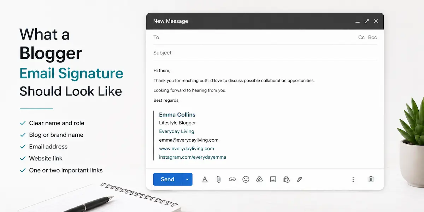Viewport: 424px width, 212px height.
Task: Open send options dropdown arrow
Action: (x=187, y=179)
